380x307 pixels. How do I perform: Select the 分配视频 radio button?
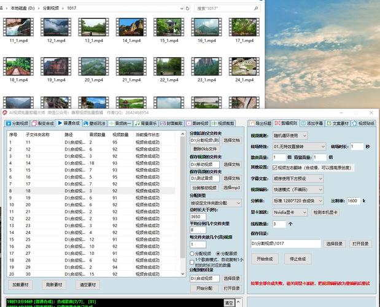click(192, 254)
